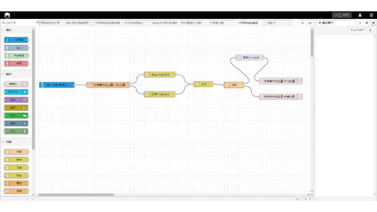Click the orange compute node on canvas

coord(108,85)
